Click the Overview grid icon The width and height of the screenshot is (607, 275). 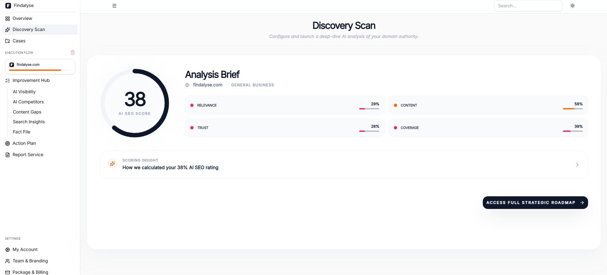click(x=8, y=19)
